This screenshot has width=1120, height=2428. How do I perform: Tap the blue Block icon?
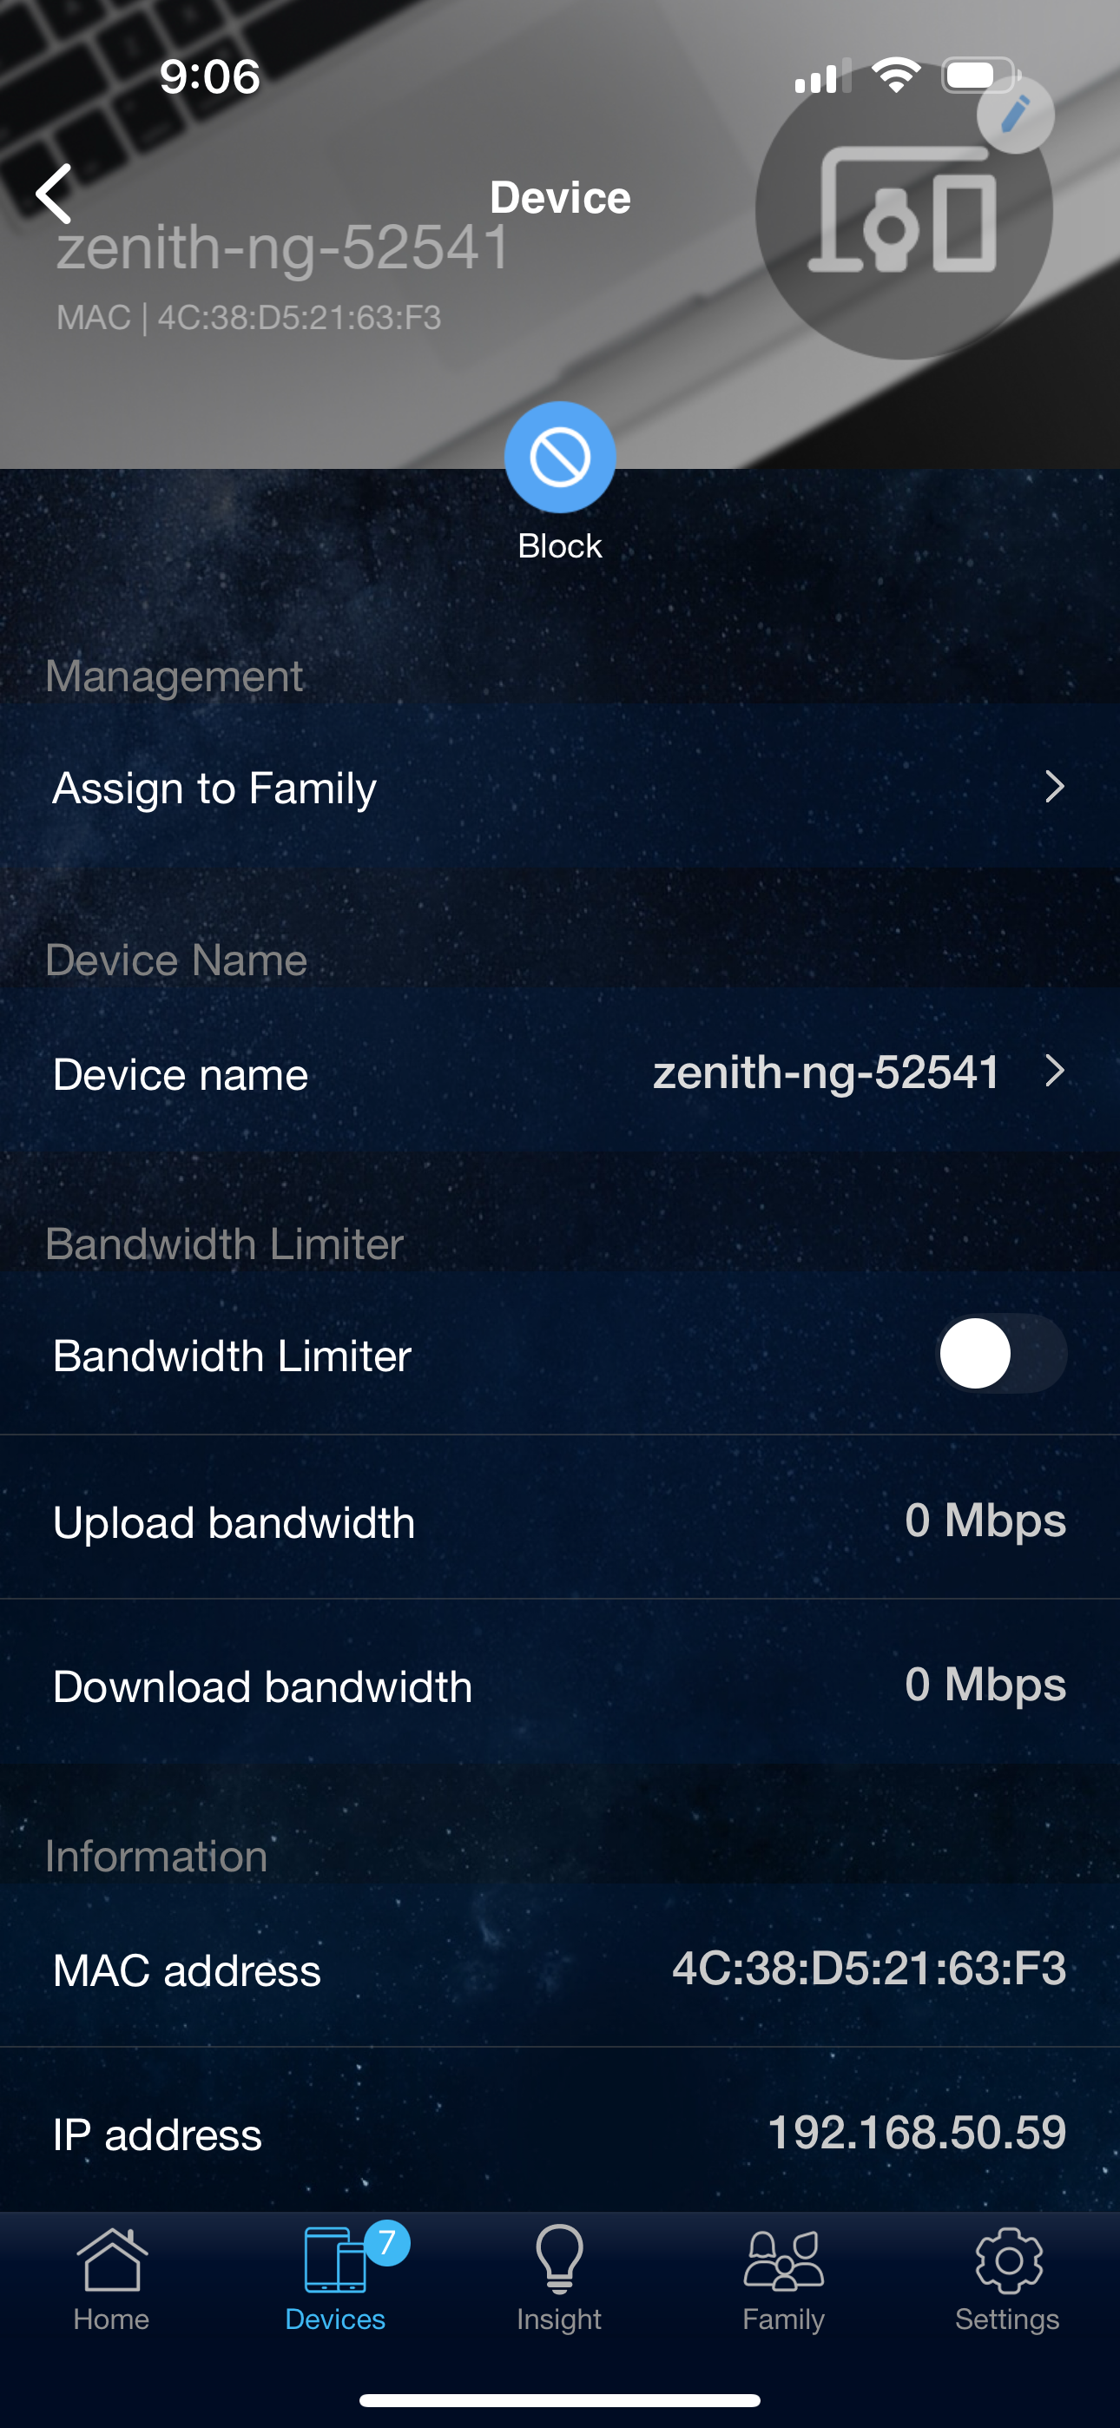560,459
